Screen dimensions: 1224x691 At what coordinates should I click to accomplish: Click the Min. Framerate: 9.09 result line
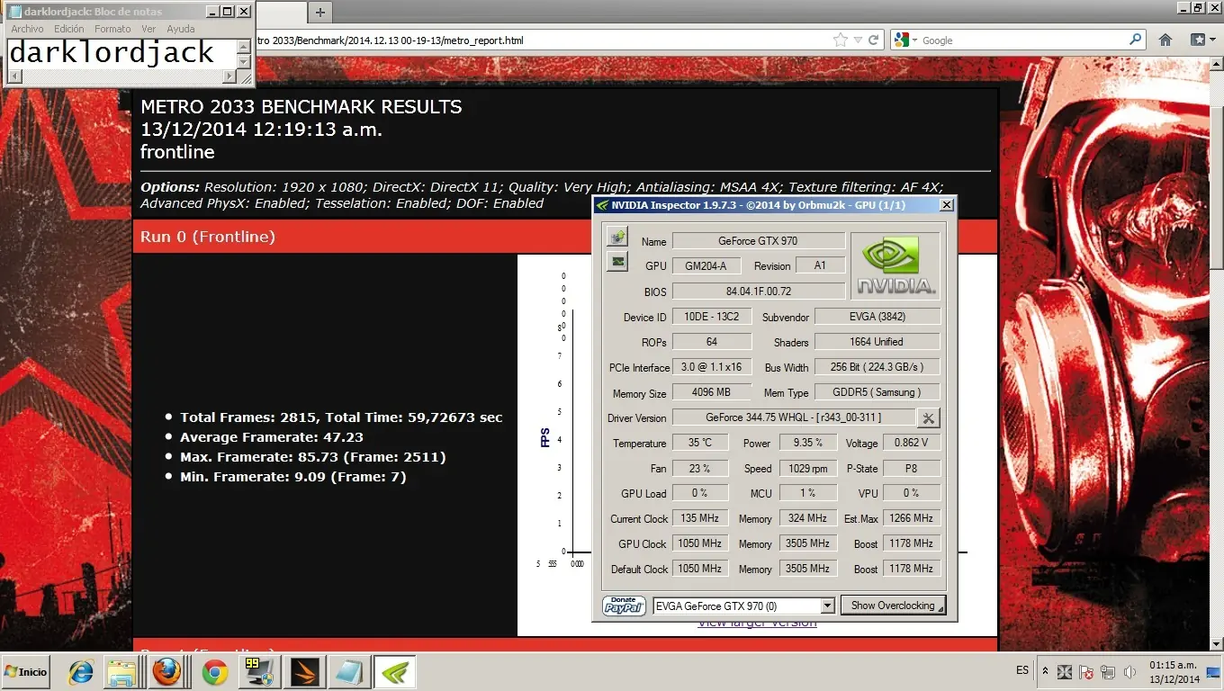(292, 477)
